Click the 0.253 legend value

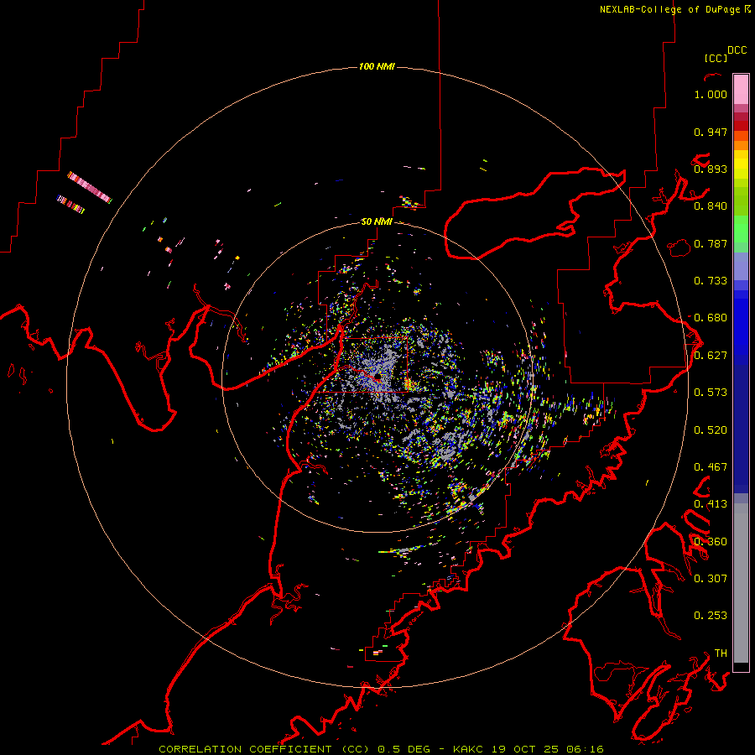711,616
